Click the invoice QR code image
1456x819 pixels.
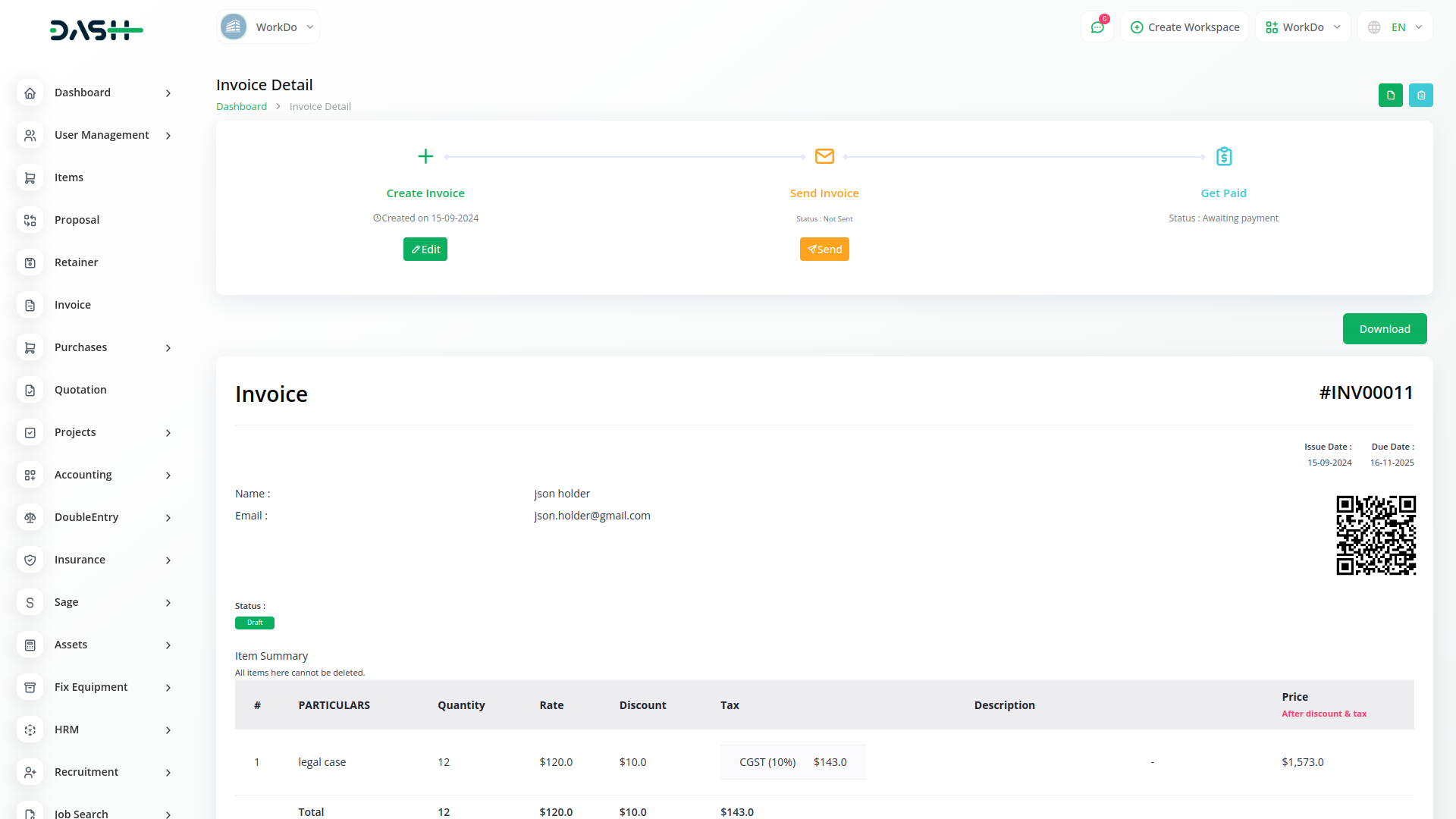pyautogui.click(x=1376, y=535)
